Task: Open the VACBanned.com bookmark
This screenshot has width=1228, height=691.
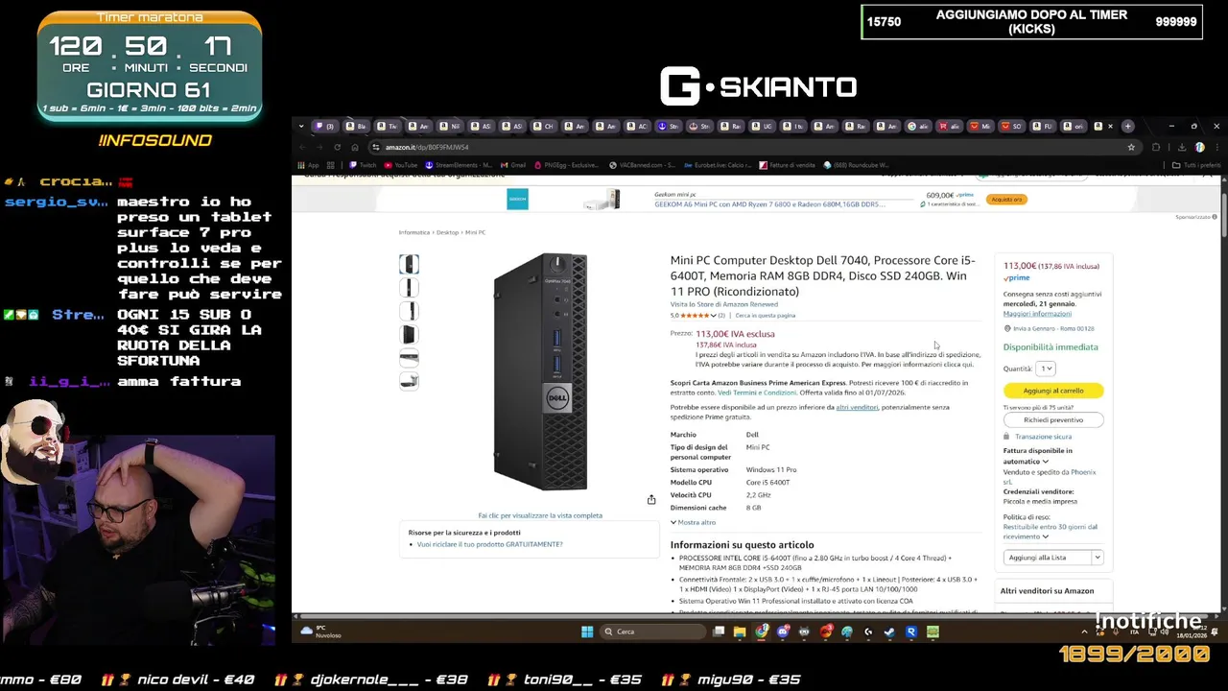Action: coord(642,165)
